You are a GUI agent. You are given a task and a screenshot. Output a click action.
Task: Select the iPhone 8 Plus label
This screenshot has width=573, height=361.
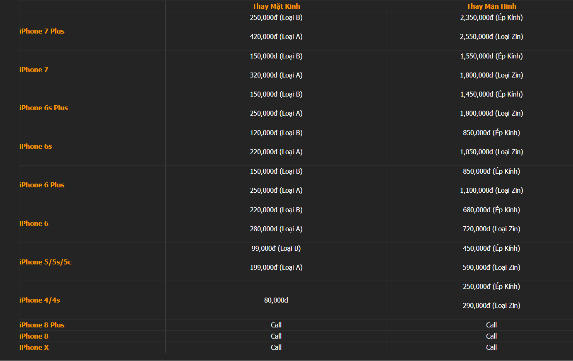click(42, 325)
